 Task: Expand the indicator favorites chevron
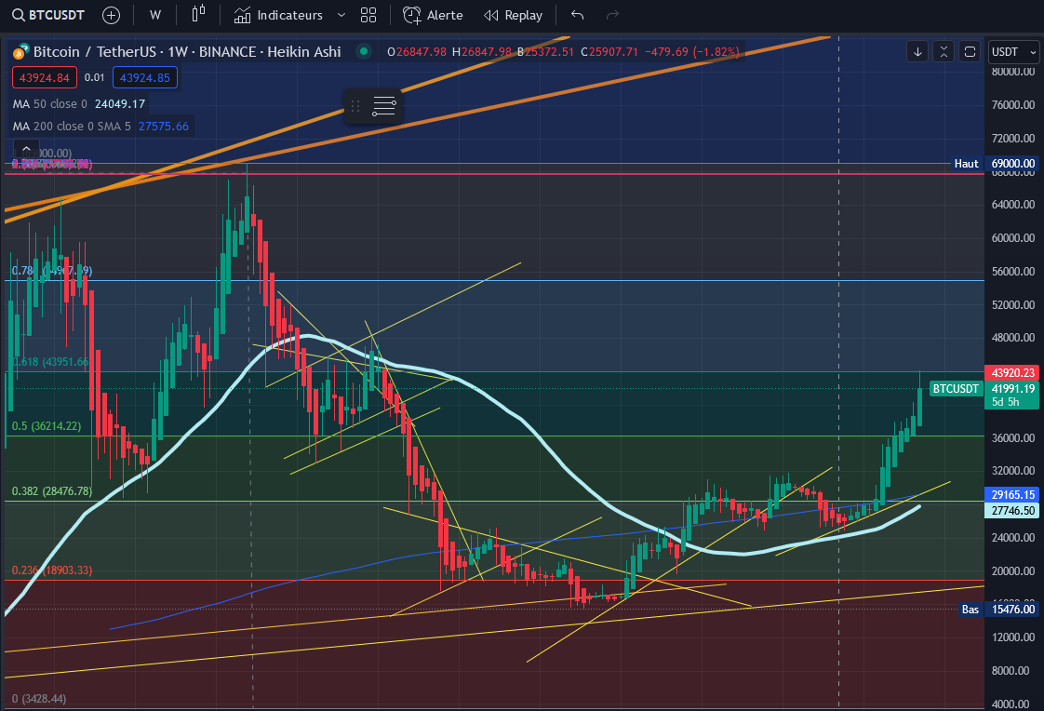(x=341, y=15)
